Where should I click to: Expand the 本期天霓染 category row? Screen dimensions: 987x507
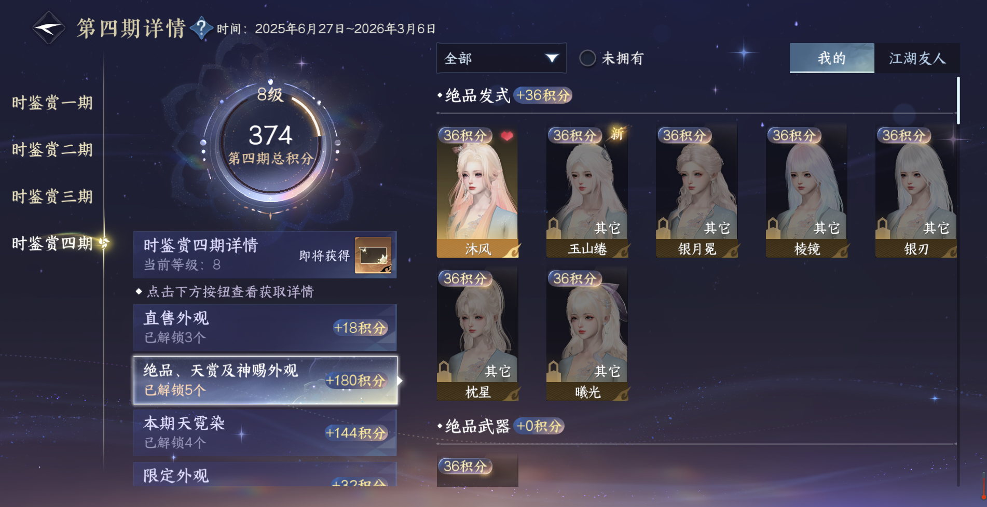[x=265, y=432]
